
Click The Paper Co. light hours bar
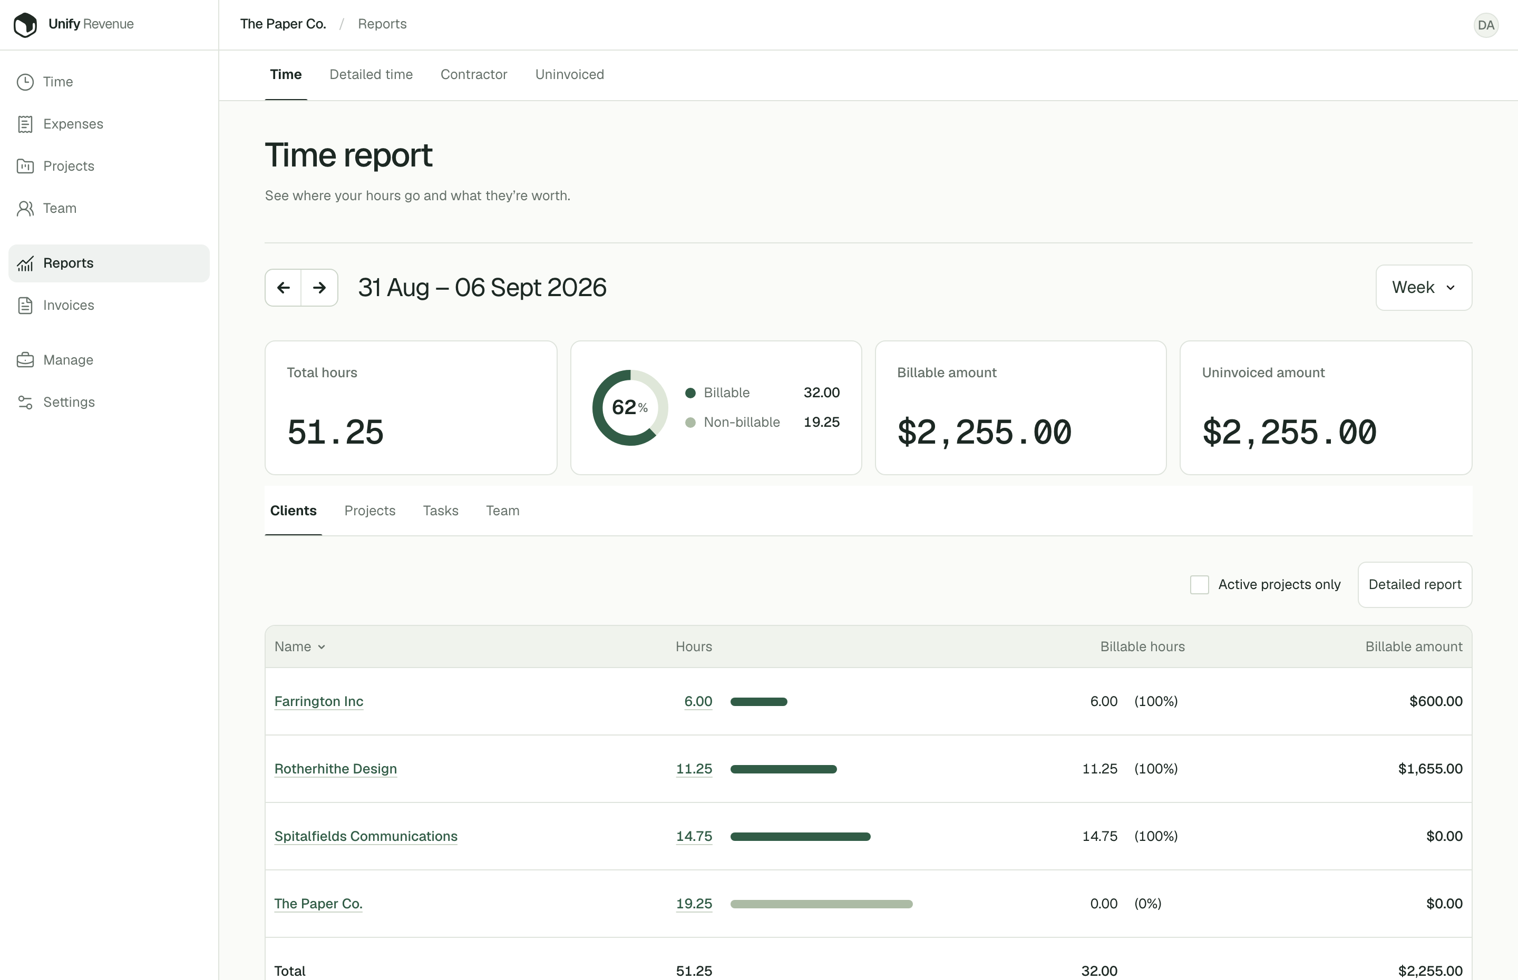821,904
